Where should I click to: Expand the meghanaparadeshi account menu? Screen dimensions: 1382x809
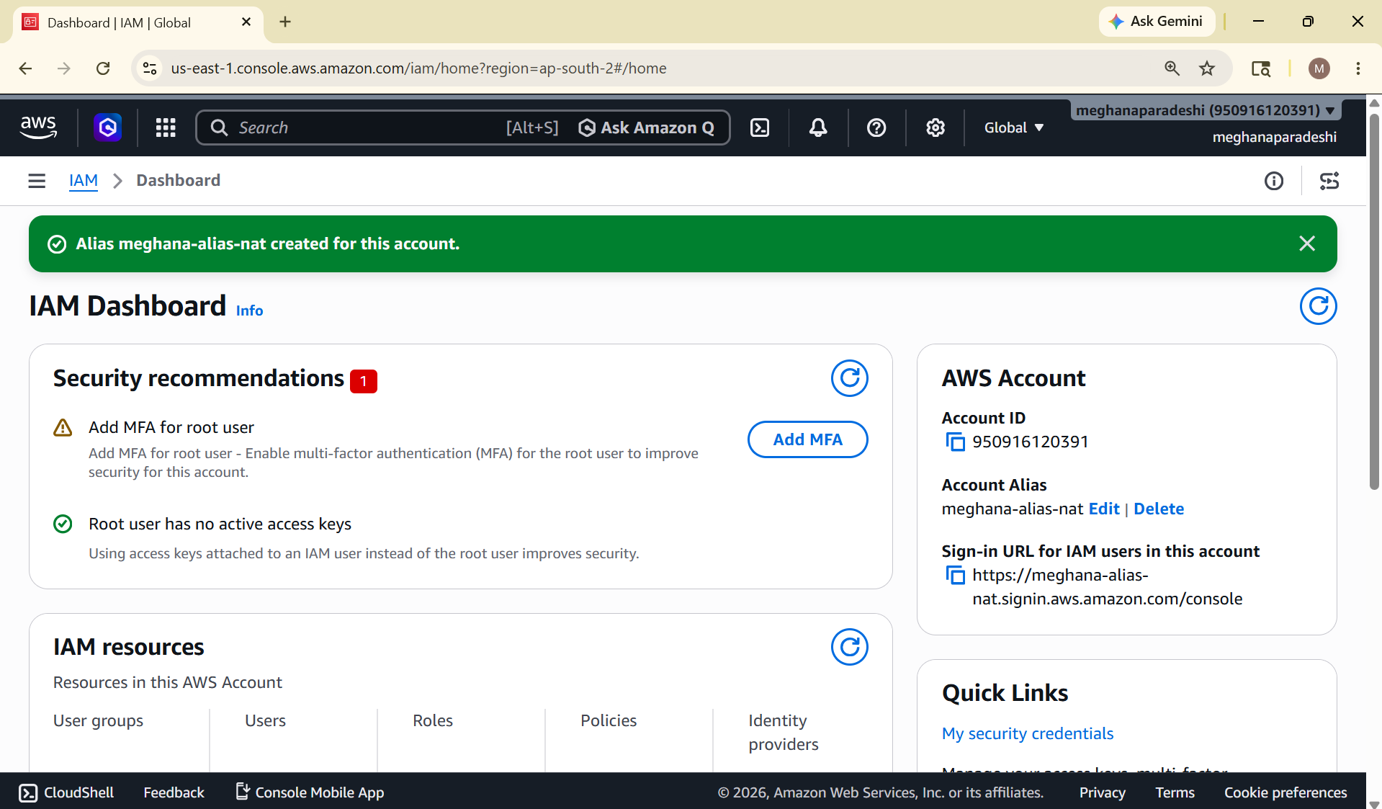[1206, 110]
